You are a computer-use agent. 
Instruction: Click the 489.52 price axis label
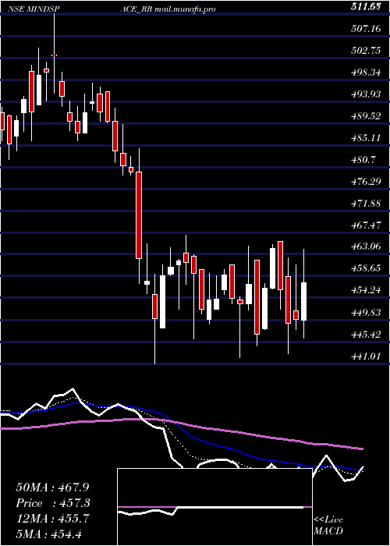coord(366,116)
